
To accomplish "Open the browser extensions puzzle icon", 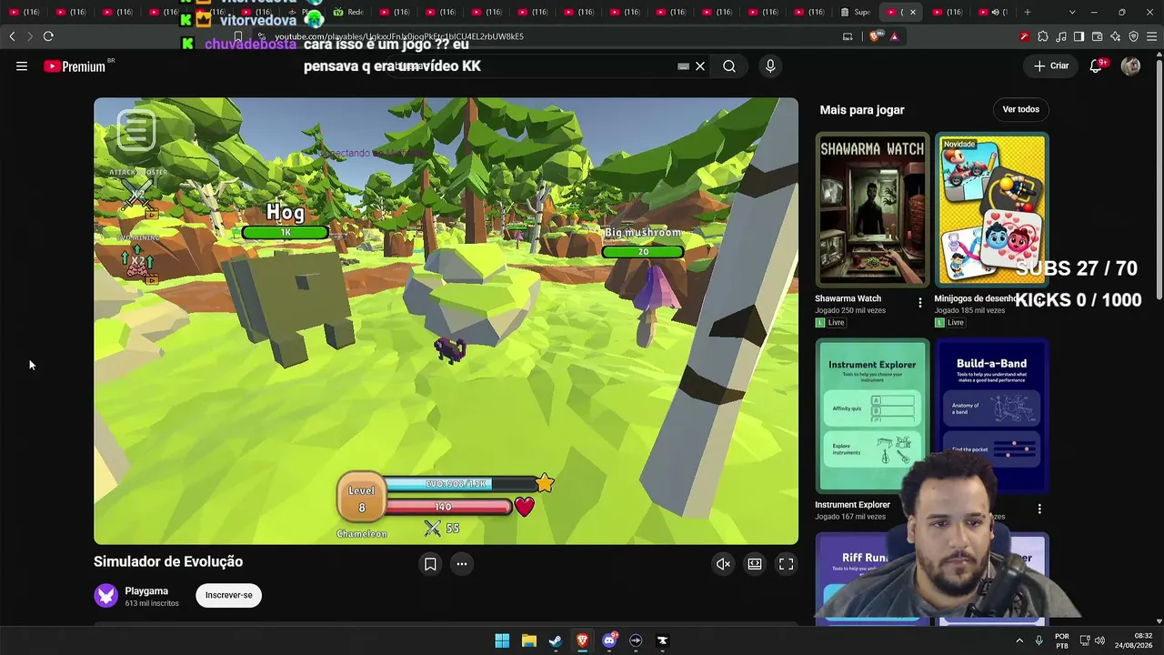I will pos(1043,36).
